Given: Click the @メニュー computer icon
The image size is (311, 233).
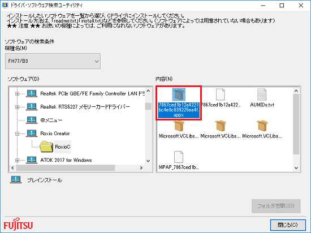Looking at the screenshot, I should (x=32, y=120).
